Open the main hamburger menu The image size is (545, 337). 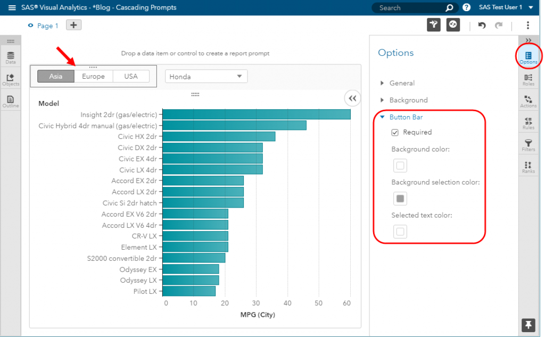pos(12,8)
